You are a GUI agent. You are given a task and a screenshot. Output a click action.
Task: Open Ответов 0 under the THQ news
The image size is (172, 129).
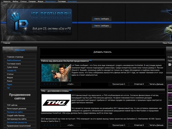pyautogui.click(x=139, y=125)
